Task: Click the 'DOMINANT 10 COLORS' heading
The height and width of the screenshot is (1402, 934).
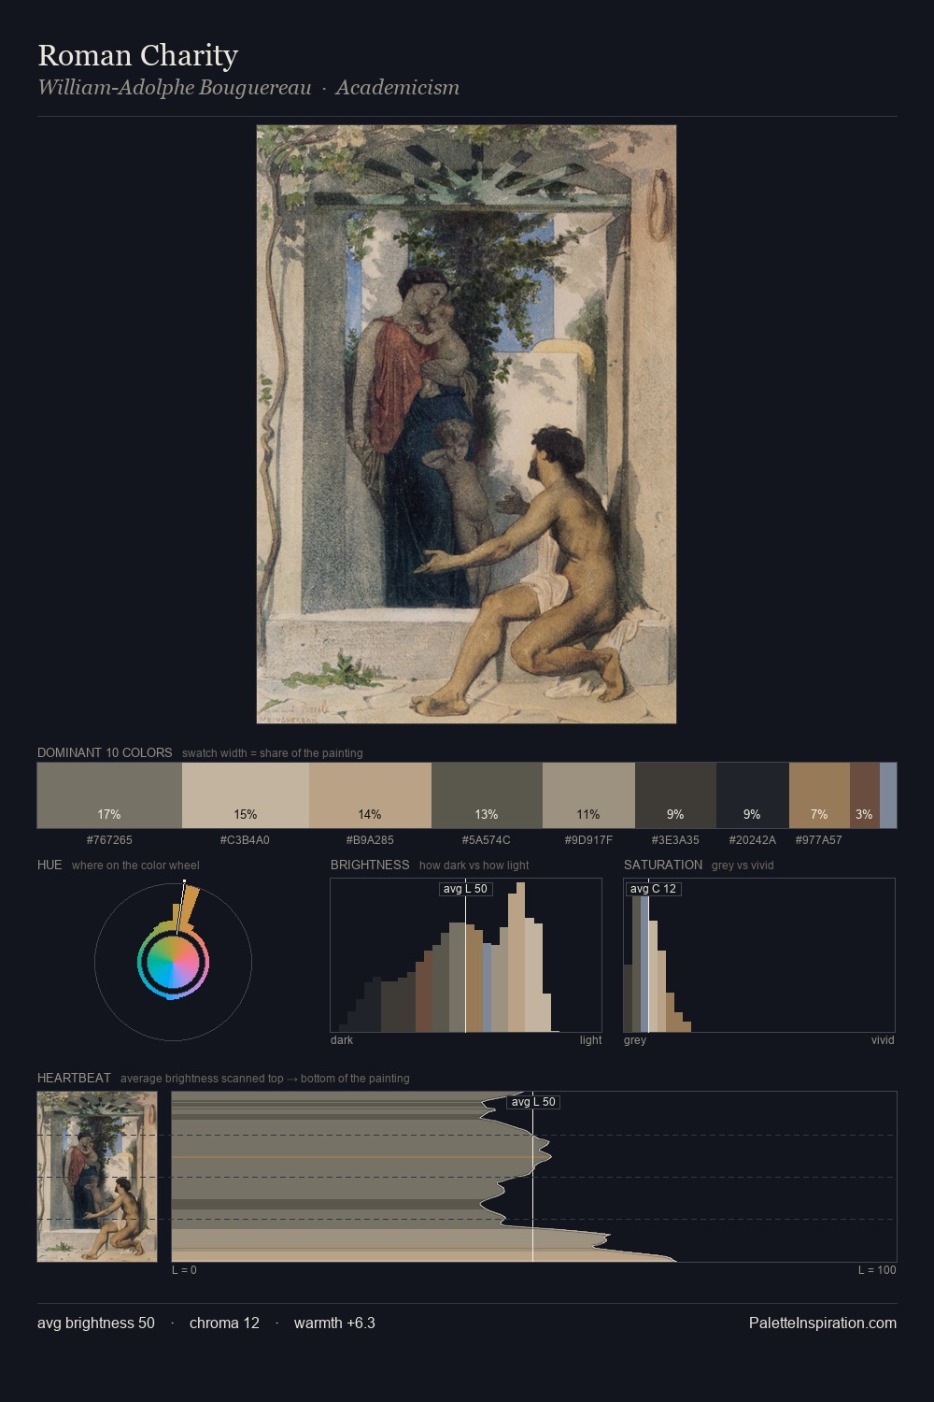Action: (105, 752)
